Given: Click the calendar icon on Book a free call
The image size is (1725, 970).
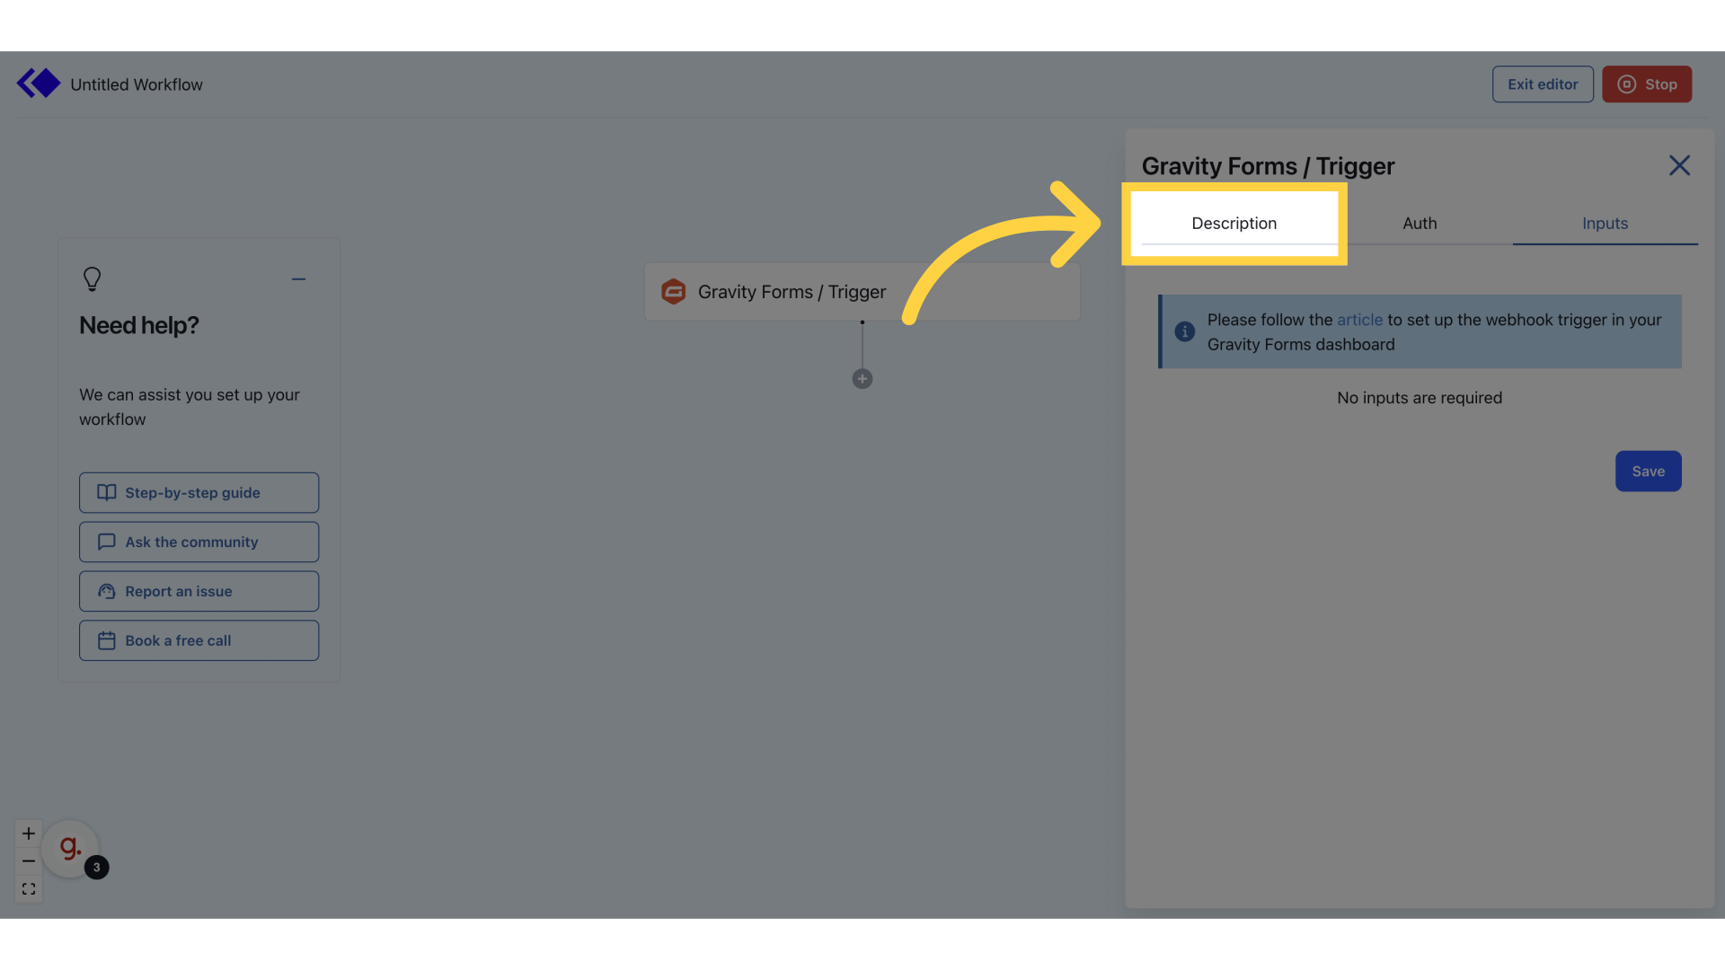Looking at the screenshot, I should click(106, 639).
